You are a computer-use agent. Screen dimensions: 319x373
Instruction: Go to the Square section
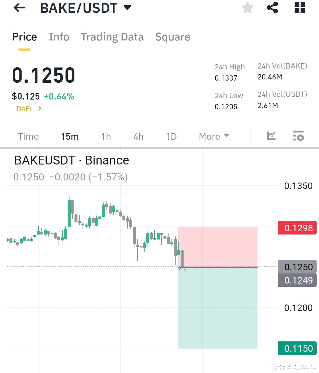[x=173, y=37]
